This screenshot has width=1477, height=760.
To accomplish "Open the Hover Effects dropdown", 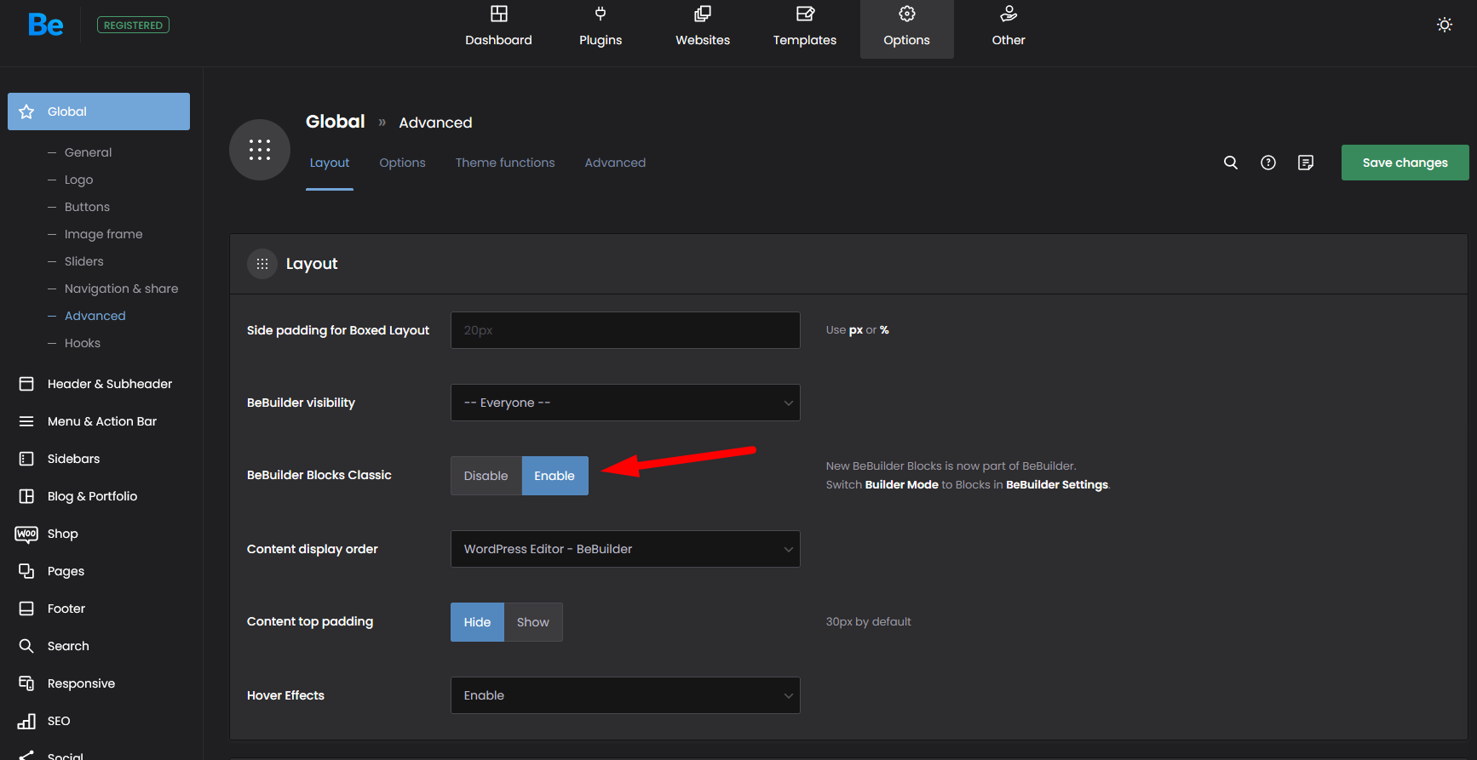I will 625,695.
